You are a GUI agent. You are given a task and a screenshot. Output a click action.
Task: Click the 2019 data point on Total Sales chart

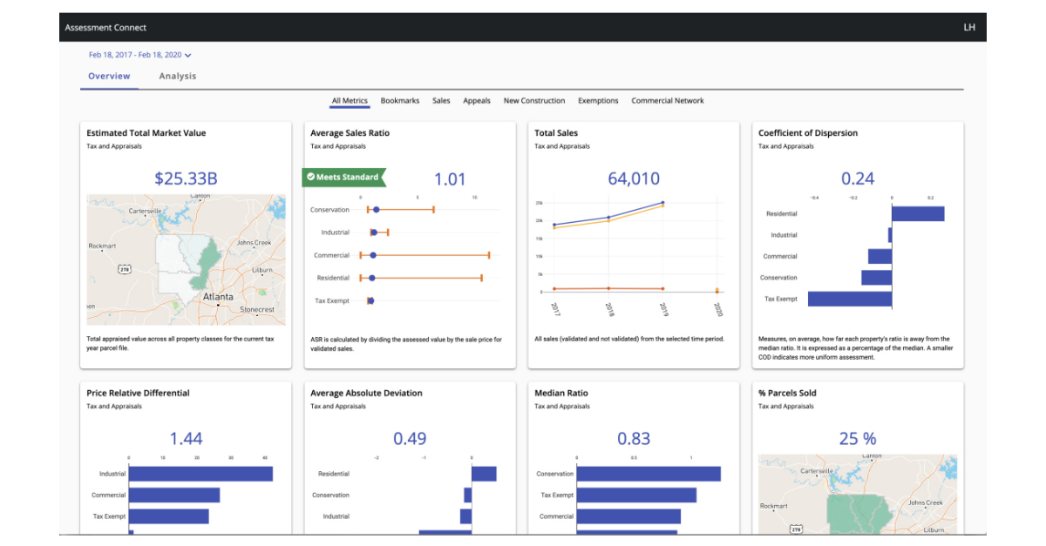point(663,201)
